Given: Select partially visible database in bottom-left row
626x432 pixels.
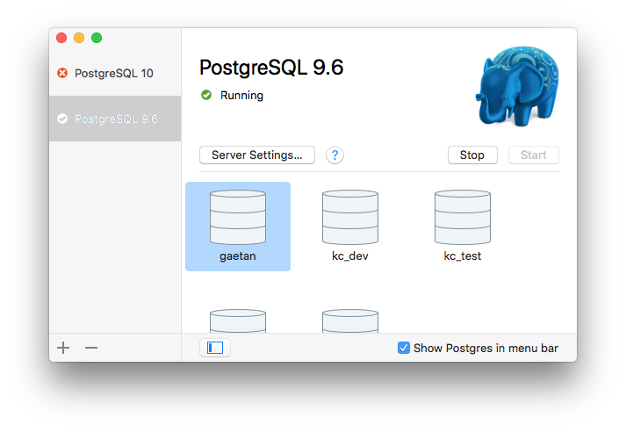Looking at the screenshot, I should [238, 320].
